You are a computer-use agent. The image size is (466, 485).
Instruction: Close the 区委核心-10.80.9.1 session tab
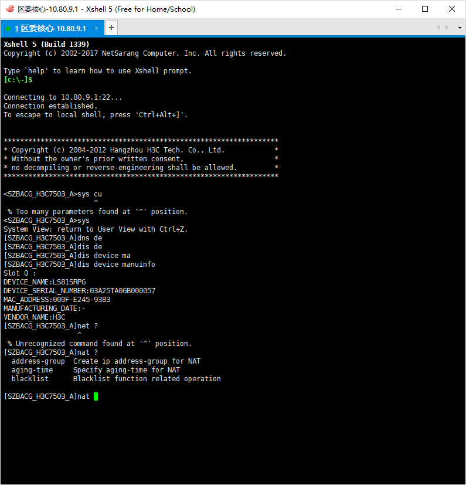(96, 29)
